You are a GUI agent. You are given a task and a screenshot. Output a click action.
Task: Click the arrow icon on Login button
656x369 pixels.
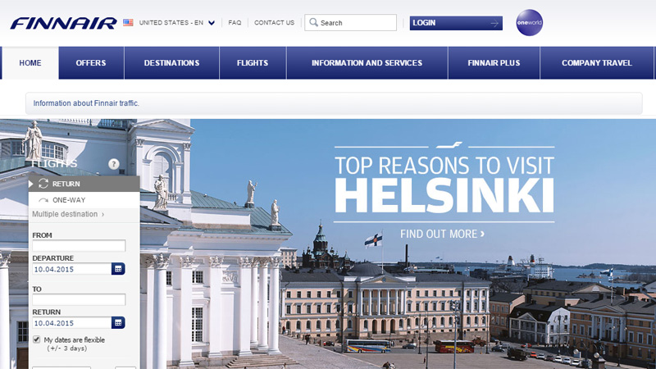point(494,24)
